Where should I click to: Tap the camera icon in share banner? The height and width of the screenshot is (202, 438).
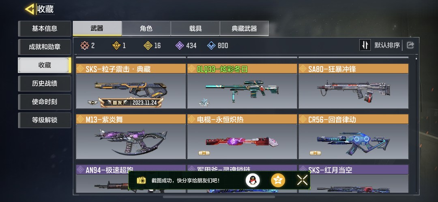142,180
